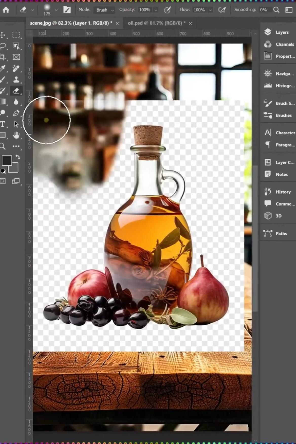Click the foreground color swatch
Viewport: 296px width, 444px height.
[7, 160]
